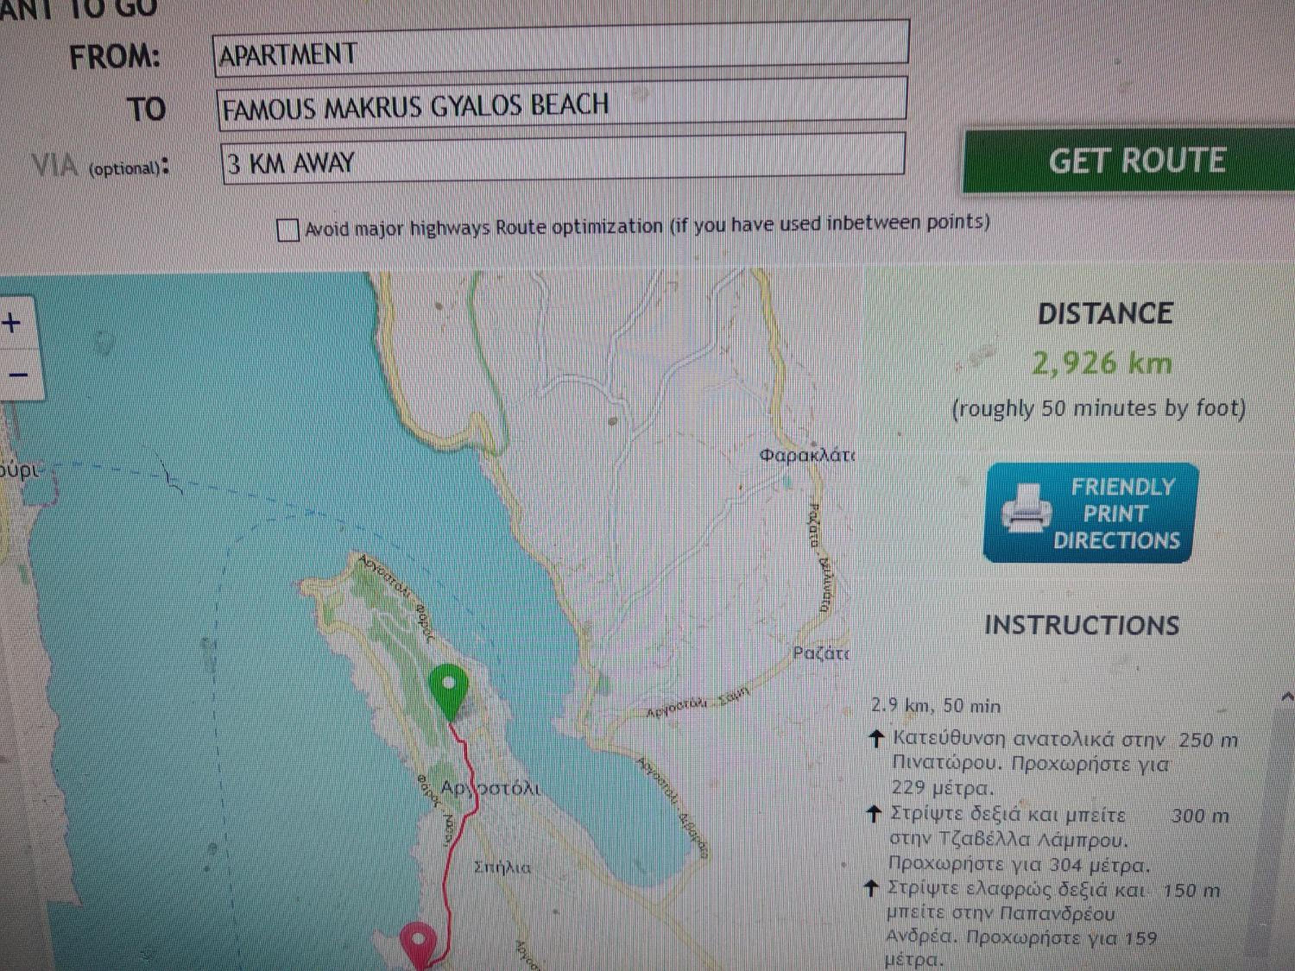Viewport: 1295px width, 971px height.
Task: Enable Avoid major highways checkbox
Action: click(x=287, y=230)
